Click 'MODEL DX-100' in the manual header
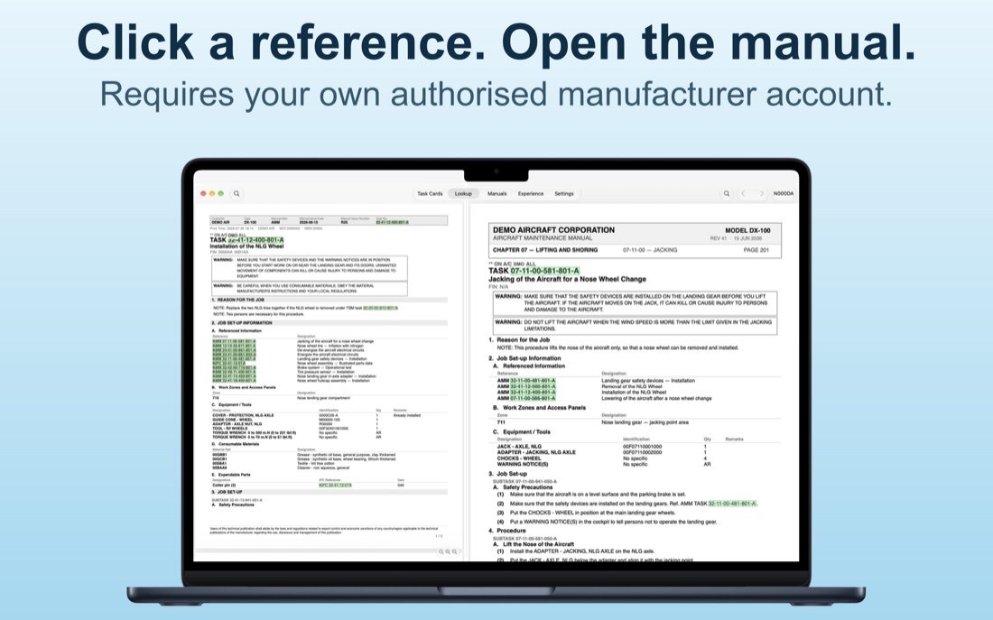 (747, 230)
